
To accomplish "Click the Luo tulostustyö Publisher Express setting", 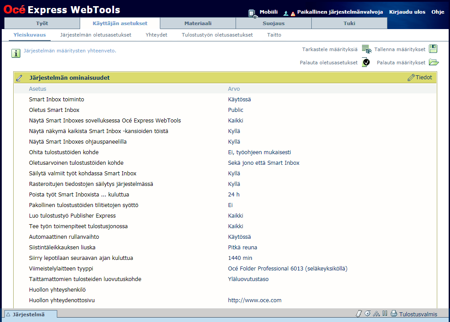I will click(x=72, y=215).
